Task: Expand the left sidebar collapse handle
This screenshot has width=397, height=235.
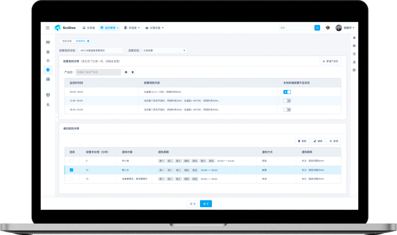Action: (57, 117)
